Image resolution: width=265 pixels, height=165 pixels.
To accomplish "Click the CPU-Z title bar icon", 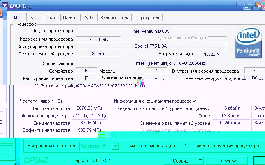I will (4, 6).
